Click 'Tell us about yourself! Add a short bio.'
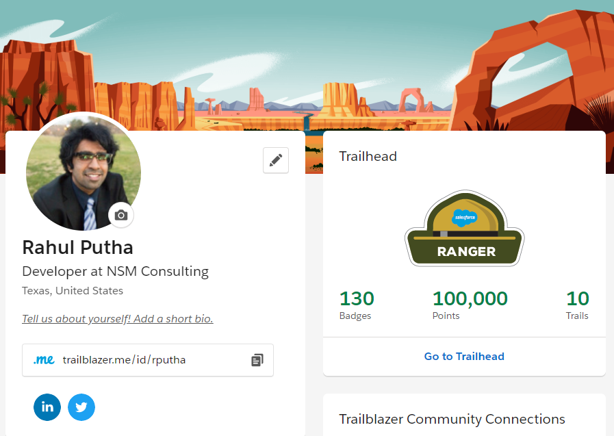Image resolution: width=614 pixels, height=436 pixels. pos(118,318)
